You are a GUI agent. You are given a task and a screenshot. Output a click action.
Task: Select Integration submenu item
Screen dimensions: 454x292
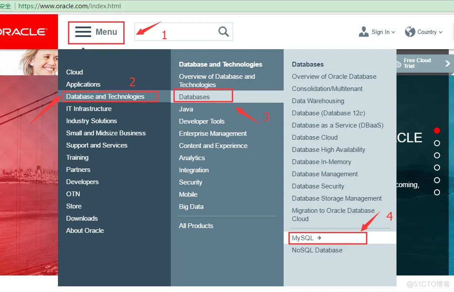(x=194, y=170)
